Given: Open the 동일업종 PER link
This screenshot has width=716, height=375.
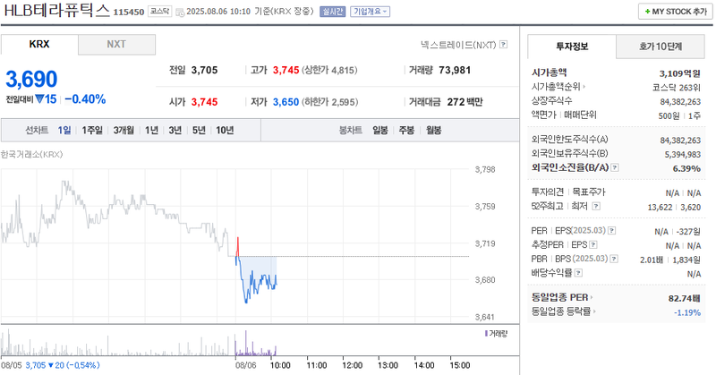Looking at the screenshot, I should tap(560, 297).
